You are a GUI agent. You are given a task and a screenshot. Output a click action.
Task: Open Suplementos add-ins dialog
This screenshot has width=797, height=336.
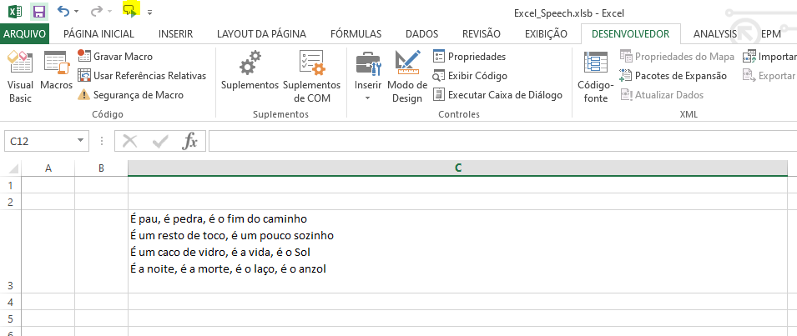(250, 73)
